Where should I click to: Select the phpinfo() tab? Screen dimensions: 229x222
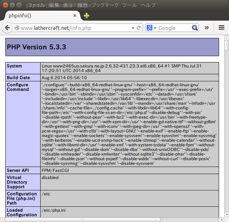pos(42,16)
